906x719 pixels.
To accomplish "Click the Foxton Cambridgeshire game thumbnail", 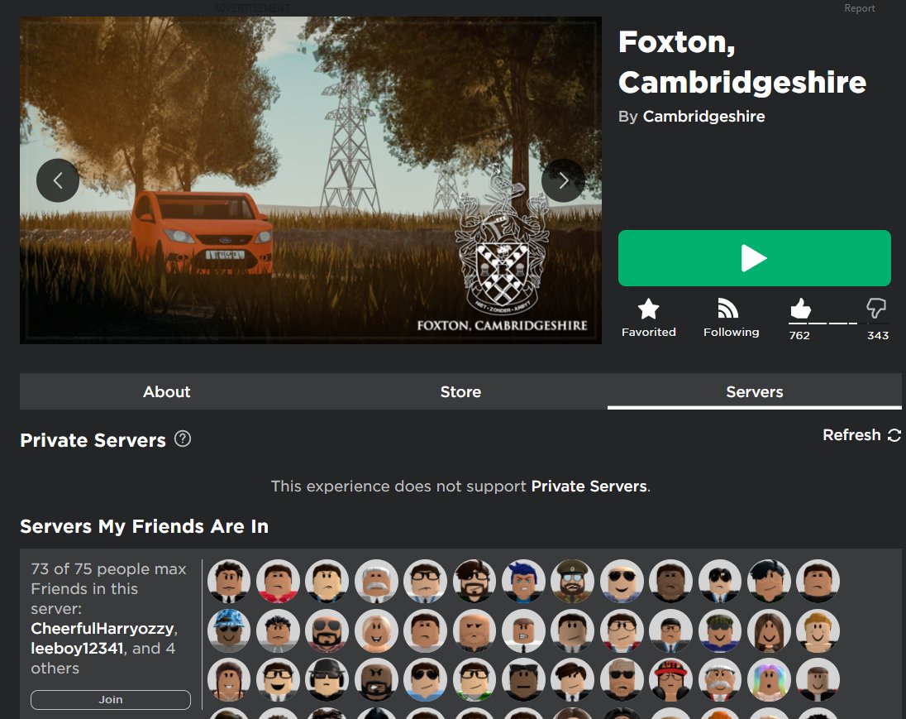I will 311,180.
